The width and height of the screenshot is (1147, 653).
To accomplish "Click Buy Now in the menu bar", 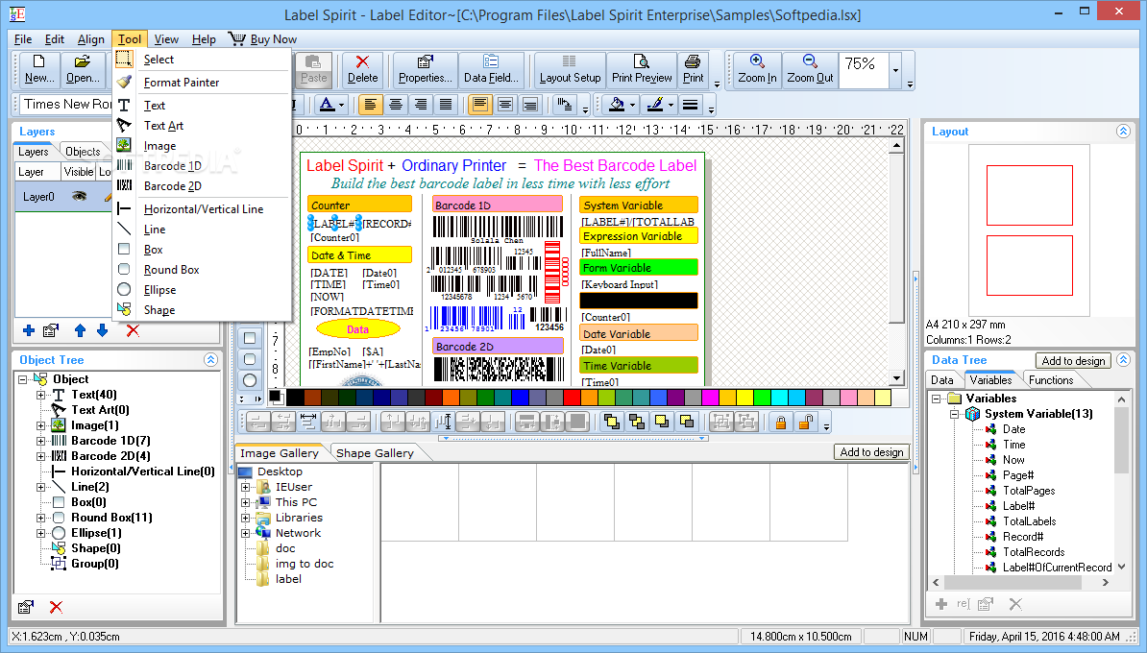I will point(262,39).
